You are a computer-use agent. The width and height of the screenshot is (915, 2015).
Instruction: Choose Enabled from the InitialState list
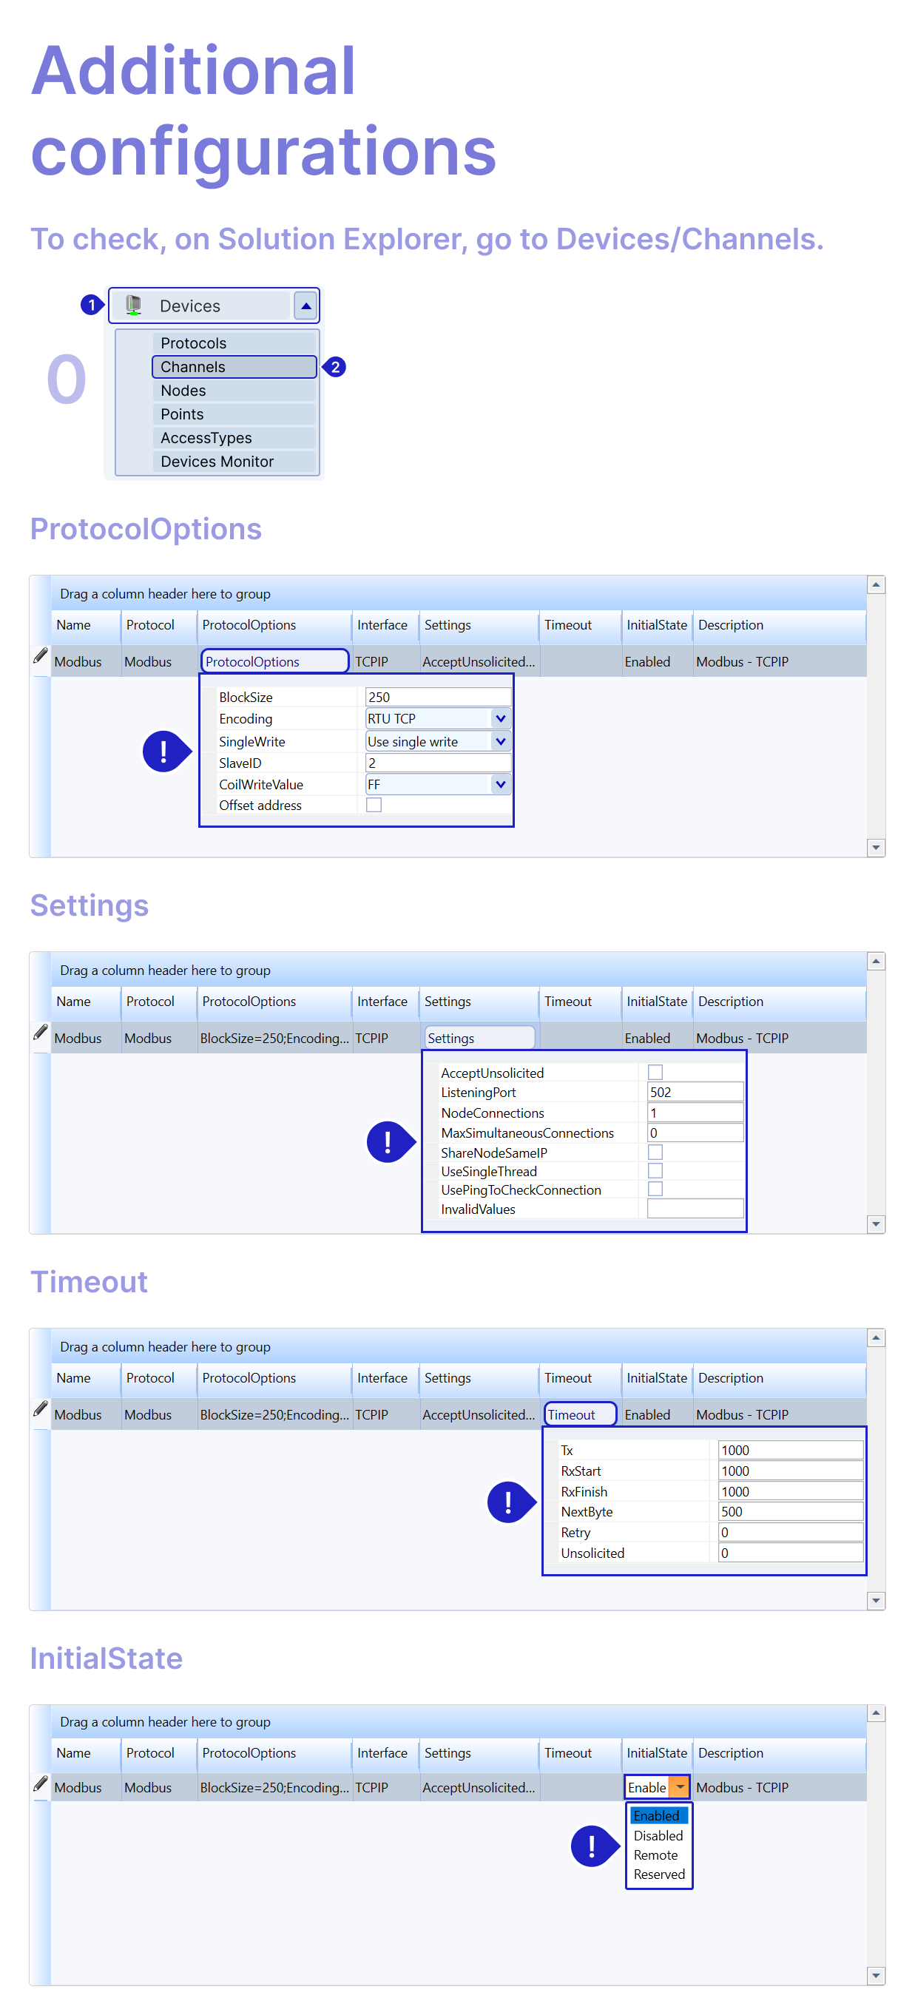[x=658, y=1815]
